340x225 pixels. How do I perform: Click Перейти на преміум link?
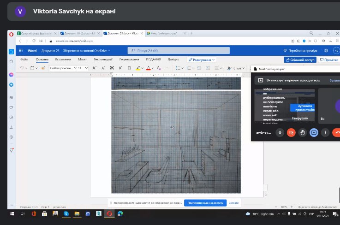pos(300,51)
